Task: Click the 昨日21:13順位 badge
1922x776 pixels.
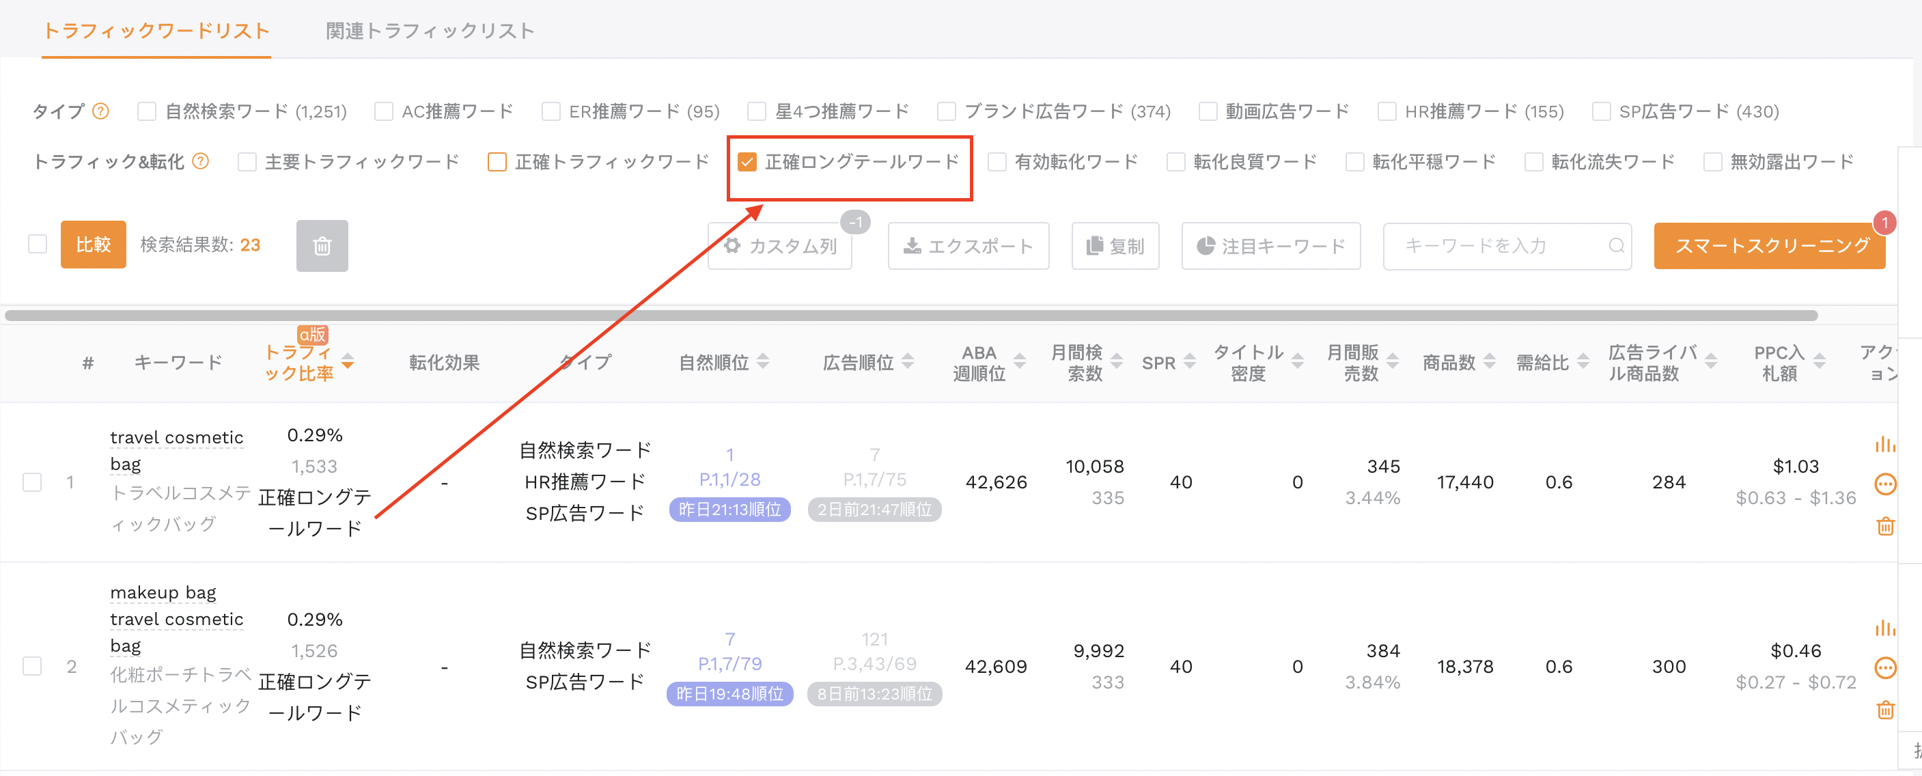Action: (x=729, y=510)
